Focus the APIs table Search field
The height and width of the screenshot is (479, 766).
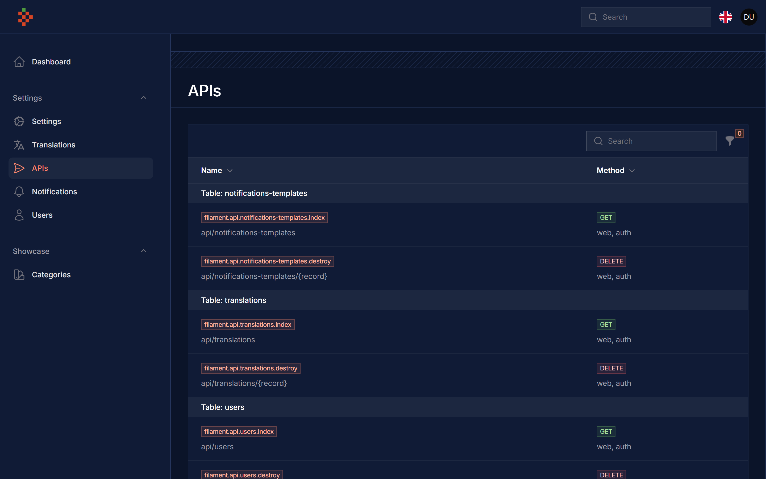pos(651,141)
